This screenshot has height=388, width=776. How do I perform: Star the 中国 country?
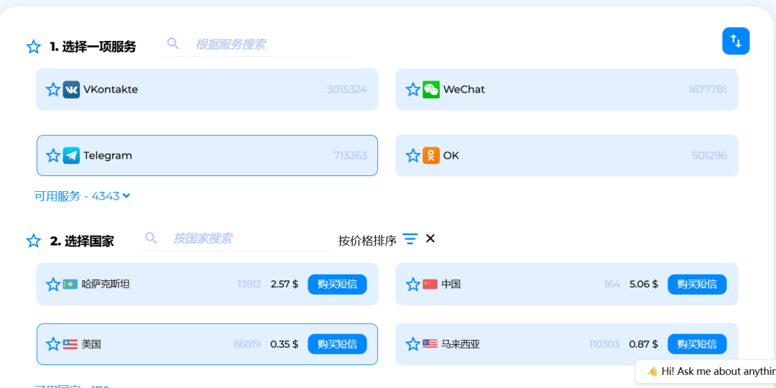tap(412, 285)
